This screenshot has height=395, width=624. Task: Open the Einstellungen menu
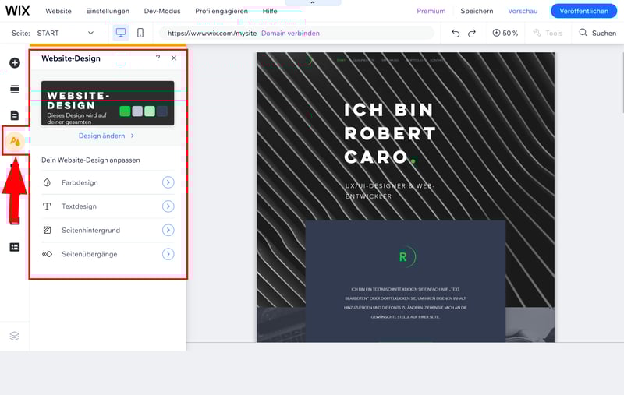[x=108, y=11]
